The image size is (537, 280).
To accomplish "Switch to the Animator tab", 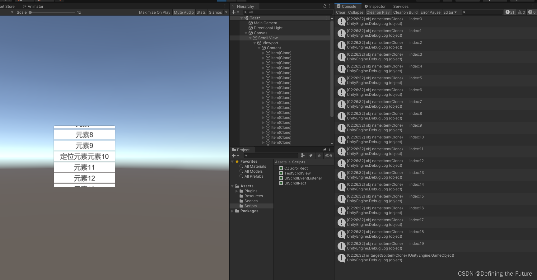I will click(x=33, y=6).
